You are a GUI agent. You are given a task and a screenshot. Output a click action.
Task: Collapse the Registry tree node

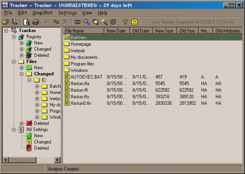[x=14, y=37]
